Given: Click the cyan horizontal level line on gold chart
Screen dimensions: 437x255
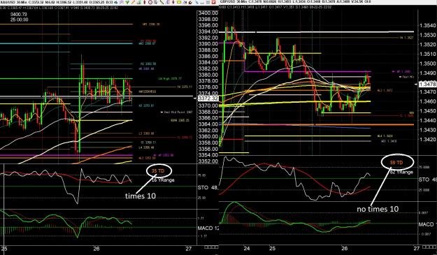Looking at the screenshot, I should click(66, 43).
